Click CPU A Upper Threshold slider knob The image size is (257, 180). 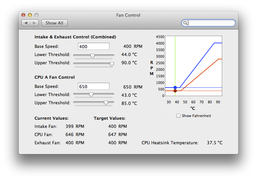(x=106, y=103)
